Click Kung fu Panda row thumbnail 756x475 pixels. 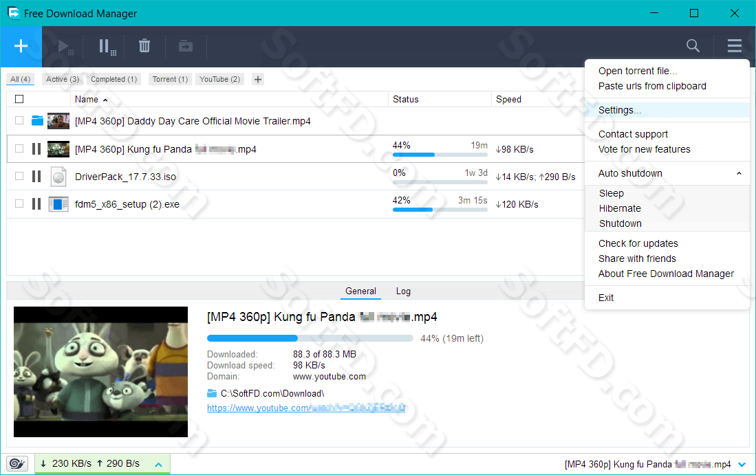click(x=58, y=149)
